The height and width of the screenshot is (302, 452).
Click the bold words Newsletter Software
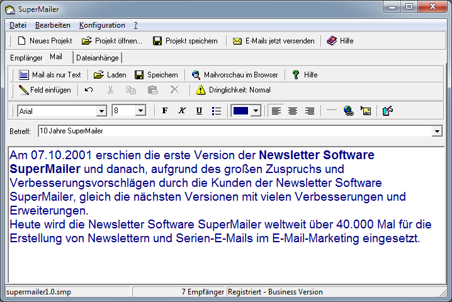coord(317,155)
